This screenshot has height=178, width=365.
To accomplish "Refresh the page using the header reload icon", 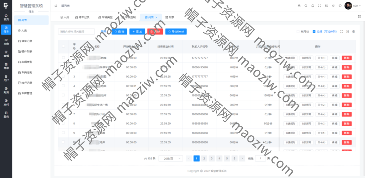I will coord(340,6).
